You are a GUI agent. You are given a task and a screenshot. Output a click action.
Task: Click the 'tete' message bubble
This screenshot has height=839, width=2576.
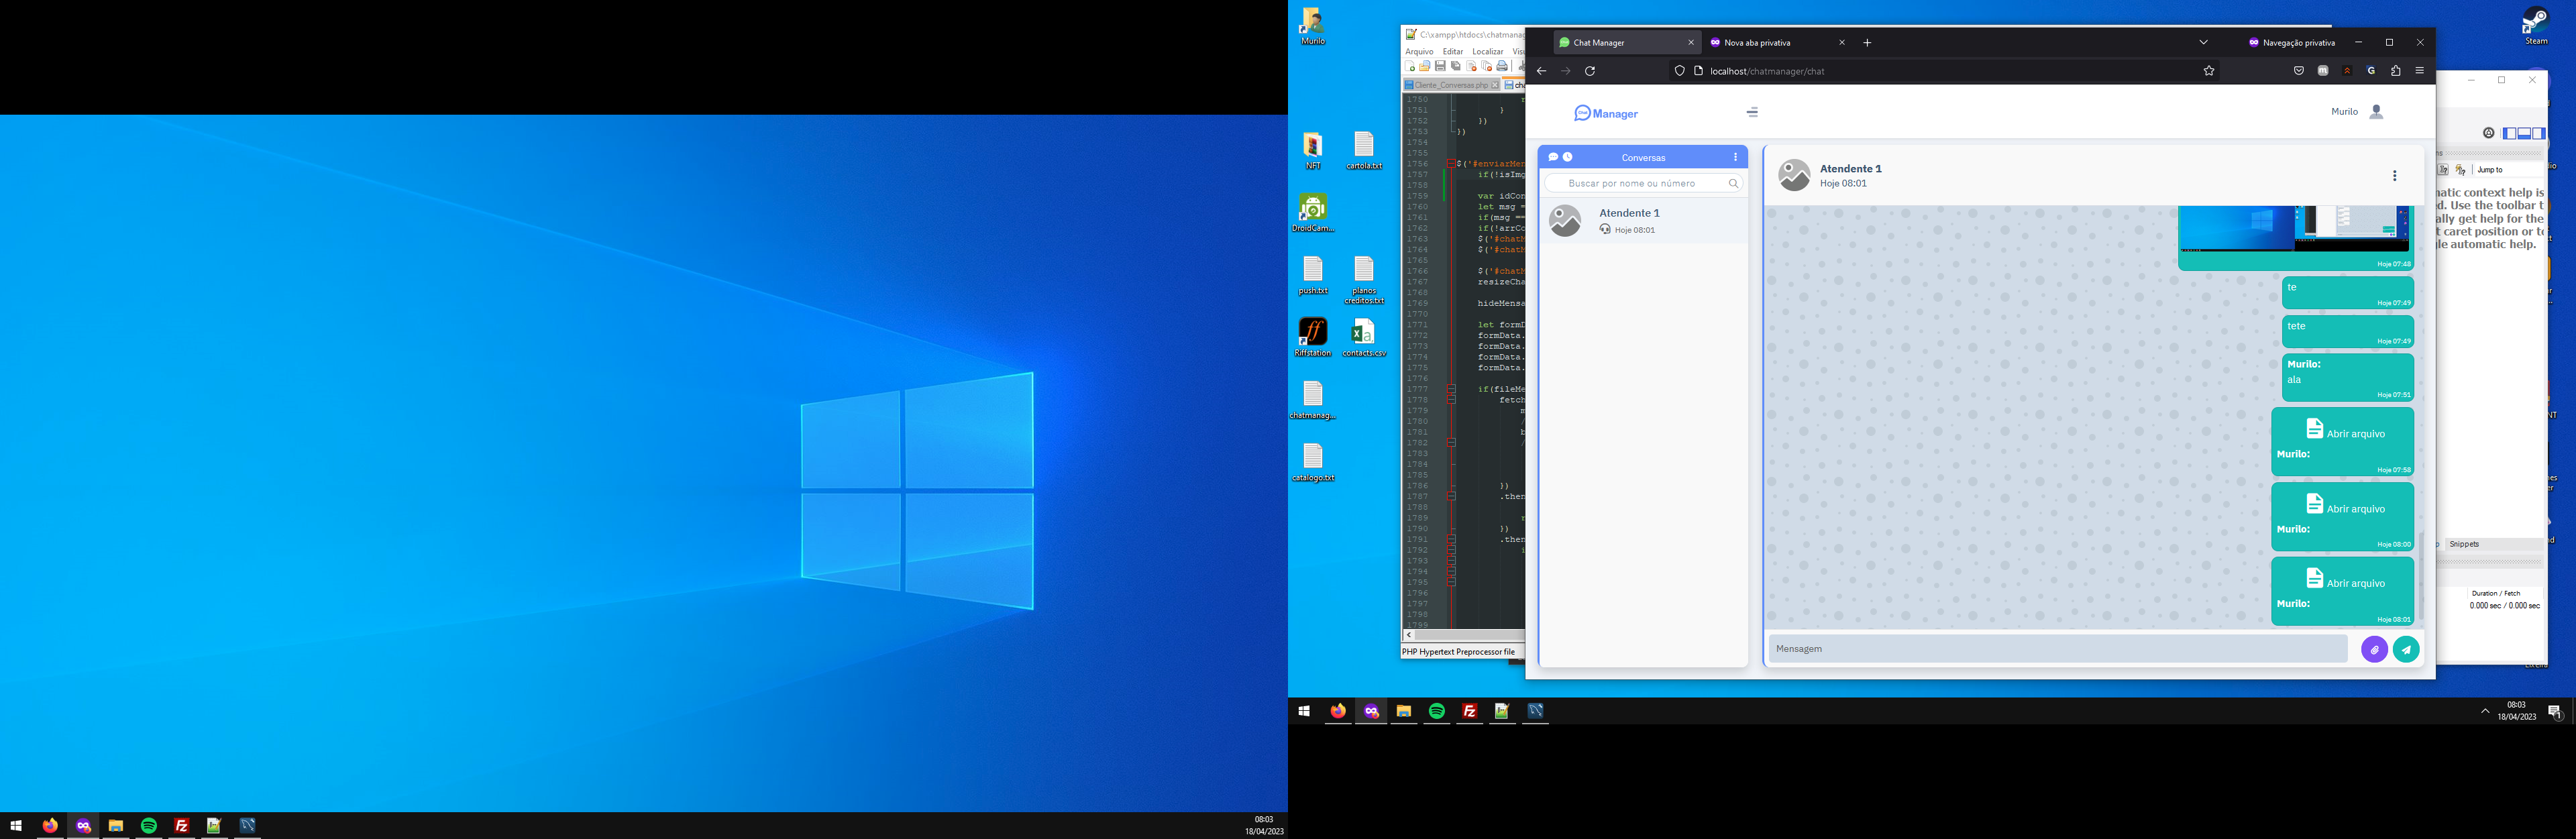(2347, 331)
